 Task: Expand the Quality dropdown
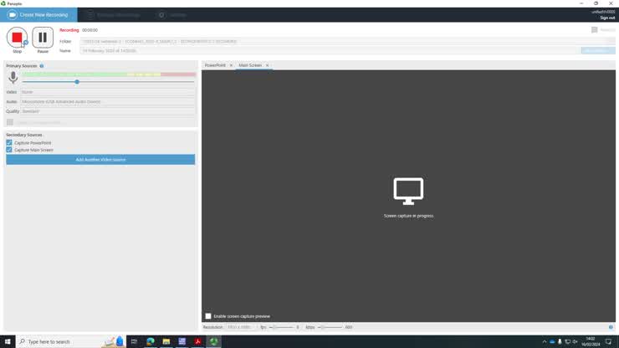(107, 111)
